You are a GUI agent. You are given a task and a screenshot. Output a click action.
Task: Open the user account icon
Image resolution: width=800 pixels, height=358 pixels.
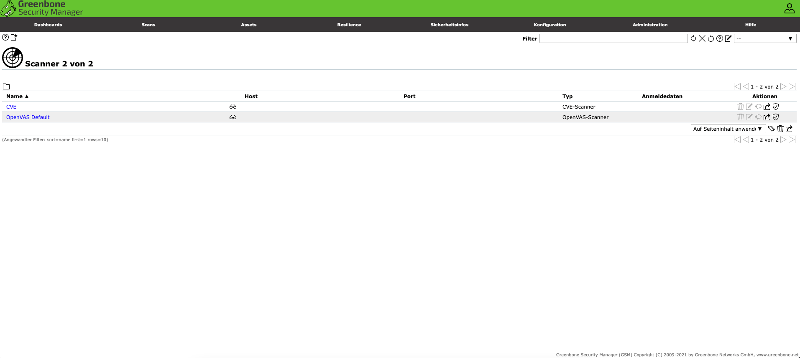(789, 8)
